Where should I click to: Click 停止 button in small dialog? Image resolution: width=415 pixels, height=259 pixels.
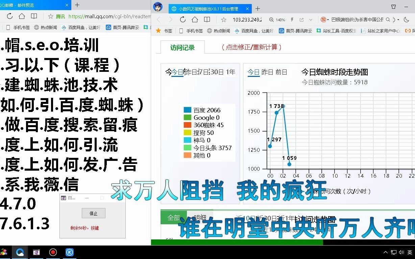94,213
